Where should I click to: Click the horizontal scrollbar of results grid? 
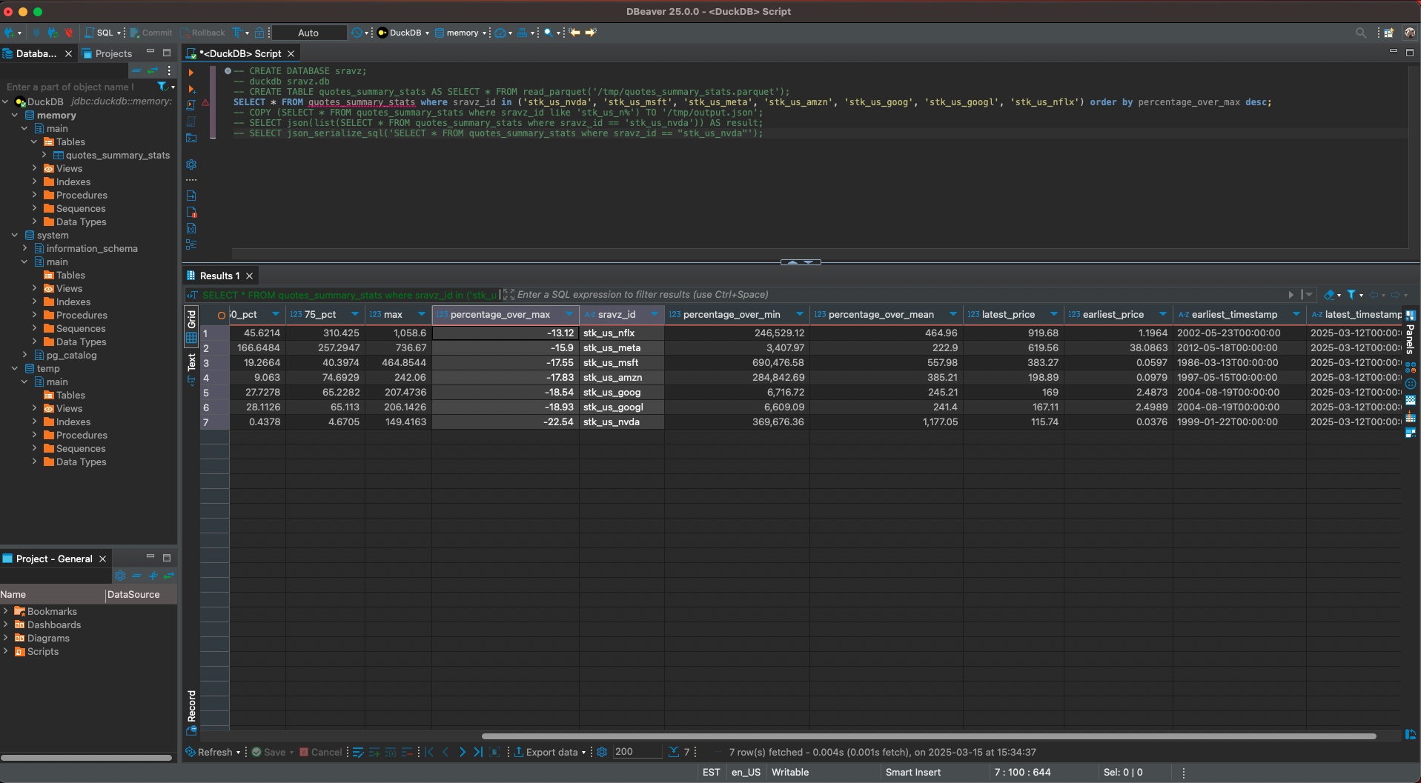click(x=929, y=736)
